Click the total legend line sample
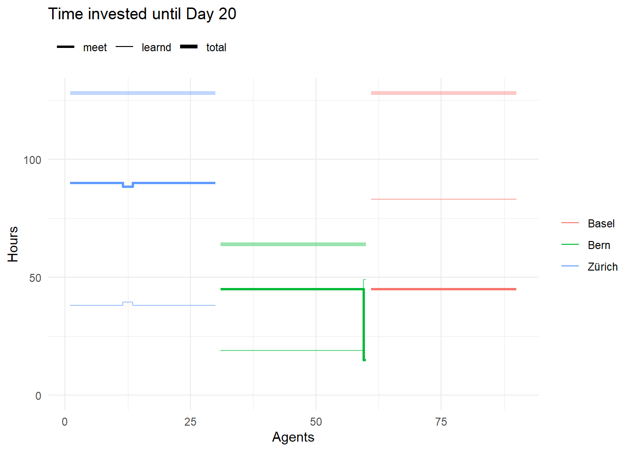The width and height of the screenshot is (632, 451). tap(189, 47)
